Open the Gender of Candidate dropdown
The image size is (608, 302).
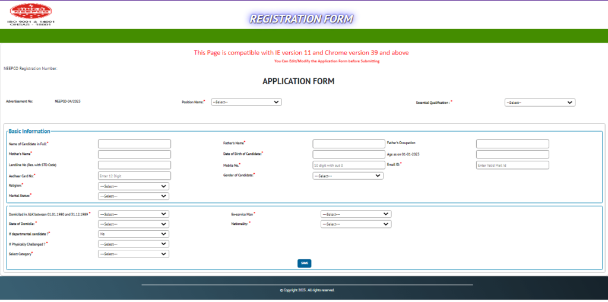[348, 176]
